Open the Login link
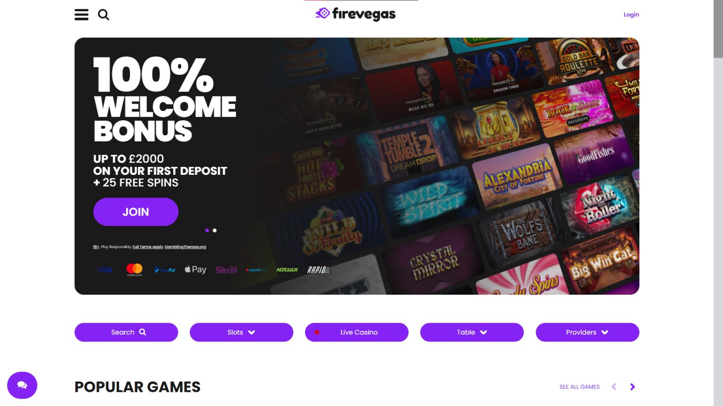 [631, 15]
